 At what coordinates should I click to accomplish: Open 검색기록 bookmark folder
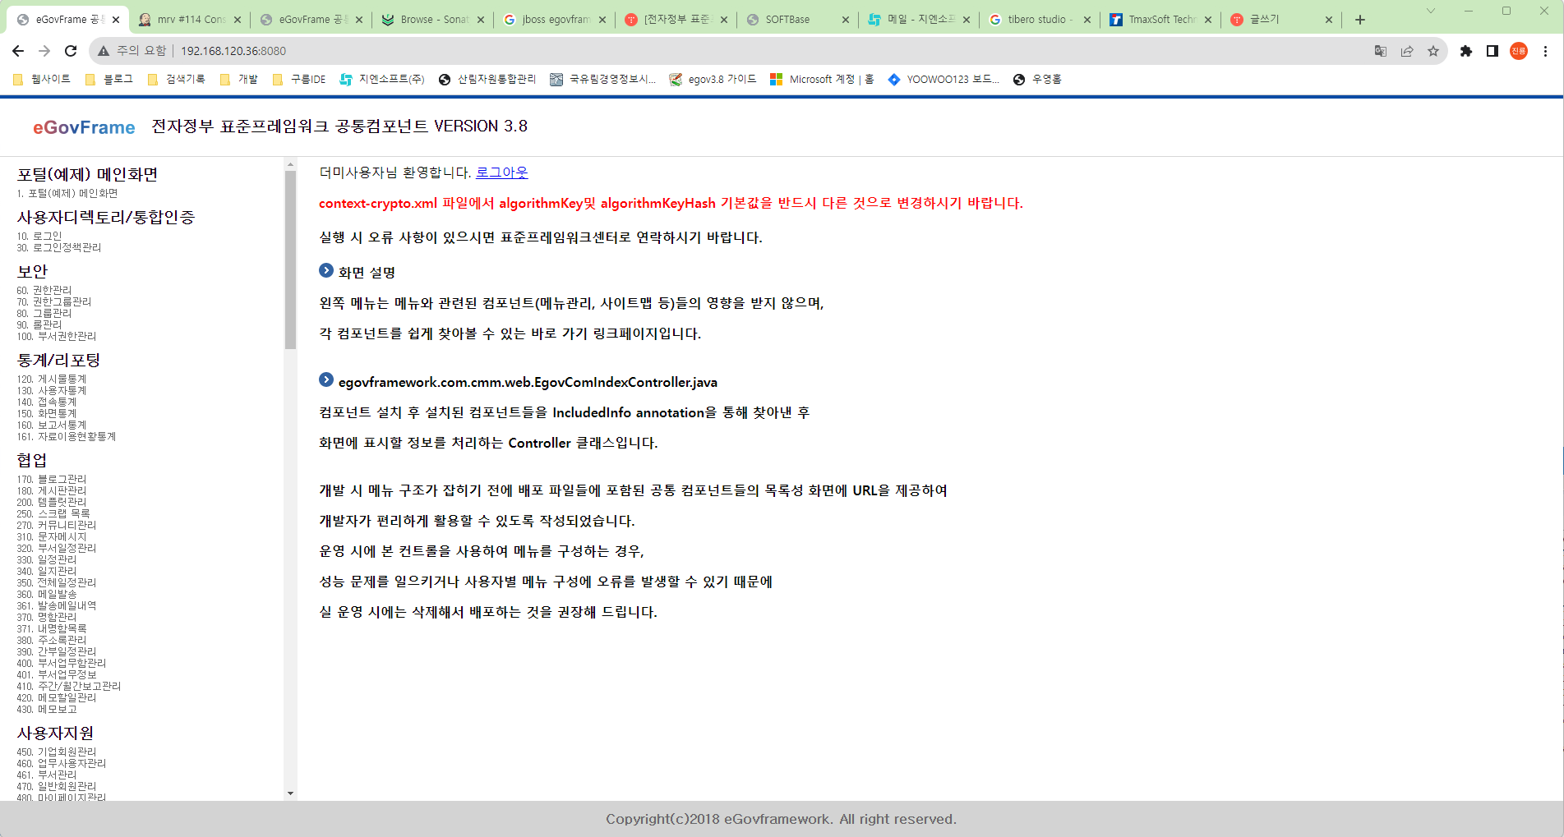176,79
